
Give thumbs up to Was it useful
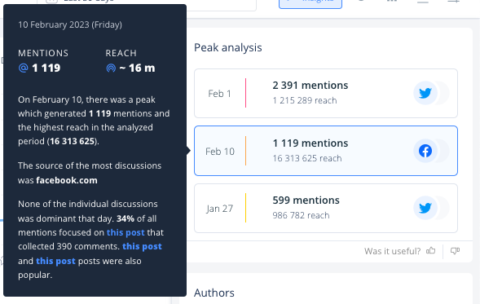click(x=431, y=251)
